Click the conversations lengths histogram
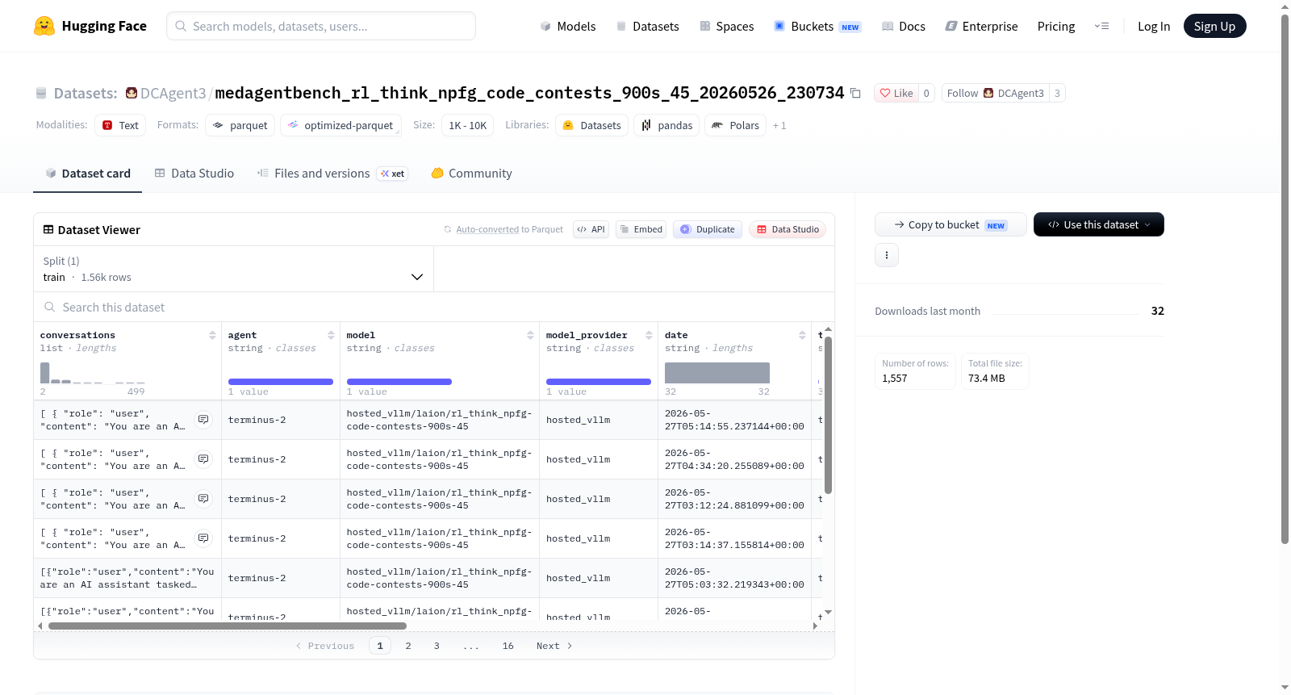1291x695 pixels. [93, 373]
